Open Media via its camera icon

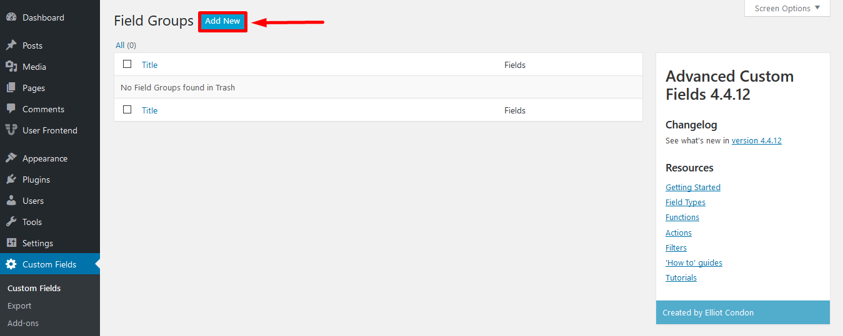pos(11,67)
